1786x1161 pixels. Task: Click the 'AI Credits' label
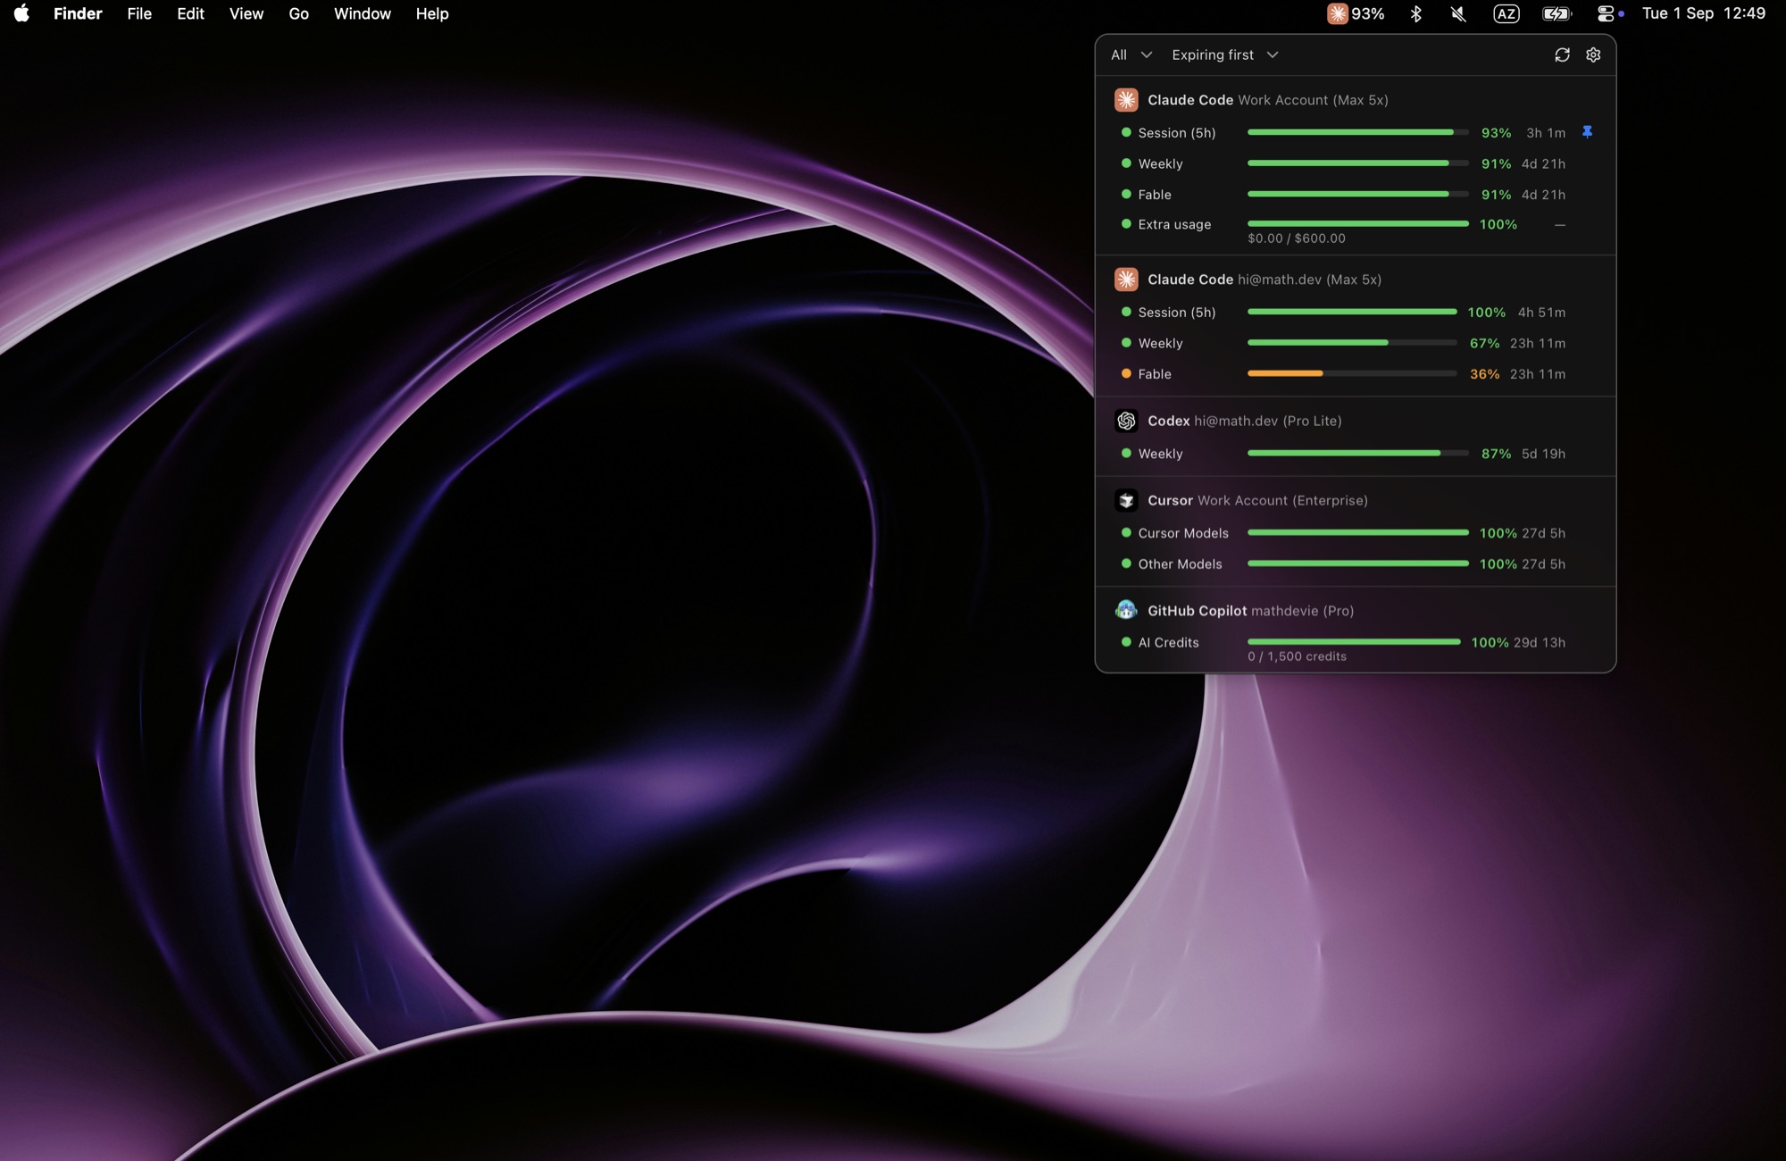pyautogui.click(x=1168, y=643)
